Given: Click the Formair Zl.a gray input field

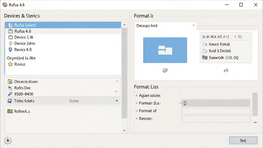Looking at the screenshot, I should [216, 103].
